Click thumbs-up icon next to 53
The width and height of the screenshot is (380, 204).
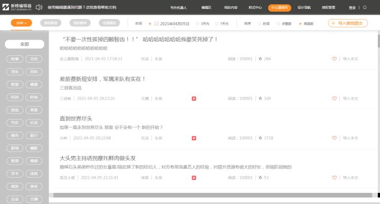(261, 178)
